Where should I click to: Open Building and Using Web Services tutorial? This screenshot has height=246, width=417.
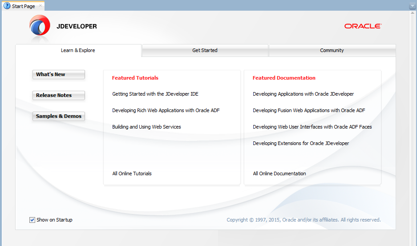click(146, 127)
